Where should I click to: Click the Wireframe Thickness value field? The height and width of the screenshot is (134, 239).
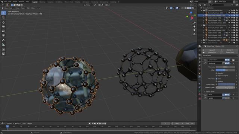tap(225, 67)
